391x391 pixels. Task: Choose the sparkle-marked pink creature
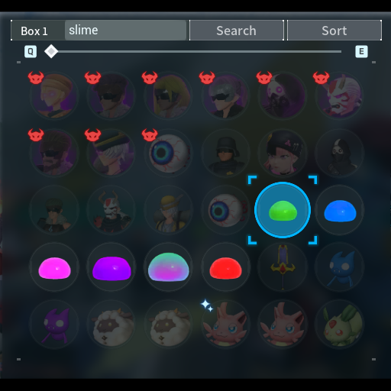pyautogui.click(x=225, y=325)
